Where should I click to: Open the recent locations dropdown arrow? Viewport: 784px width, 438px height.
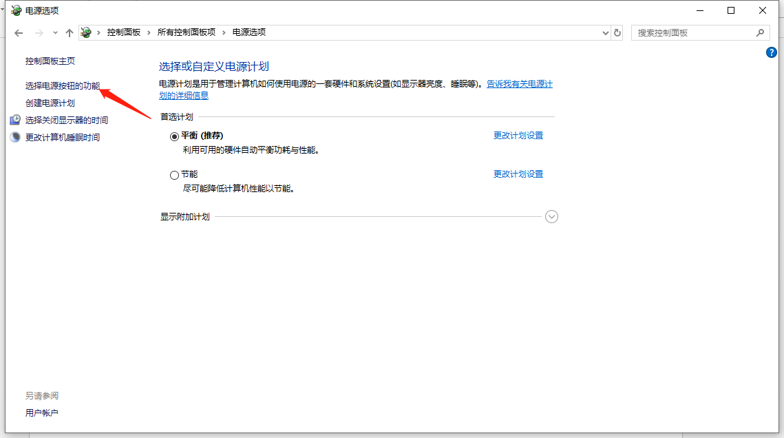click(55, 33)
